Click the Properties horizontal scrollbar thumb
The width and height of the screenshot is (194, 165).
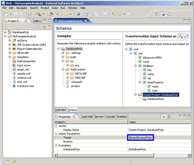pos(106,155)
